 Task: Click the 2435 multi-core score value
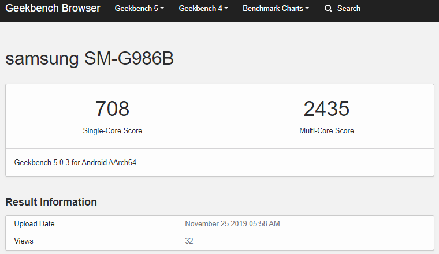pyautogui.click(x=326, y=109)
